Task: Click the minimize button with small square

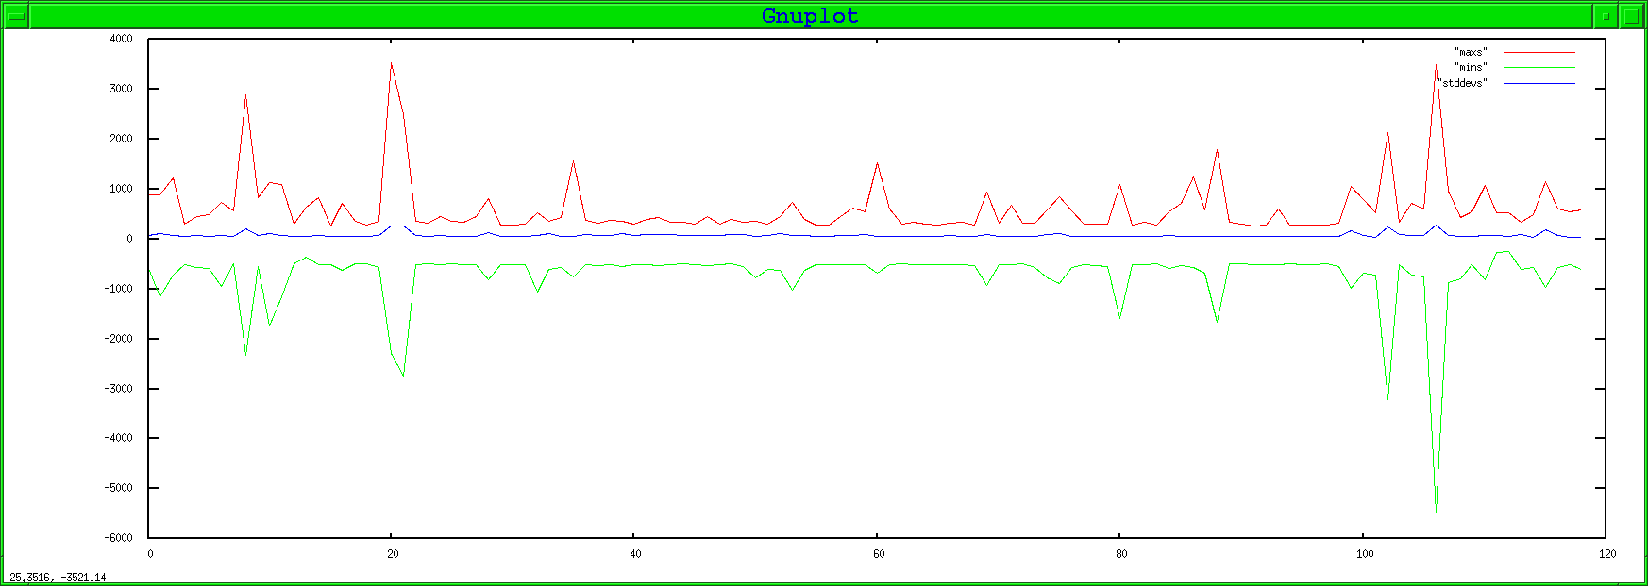Action: coord(1606,16)
